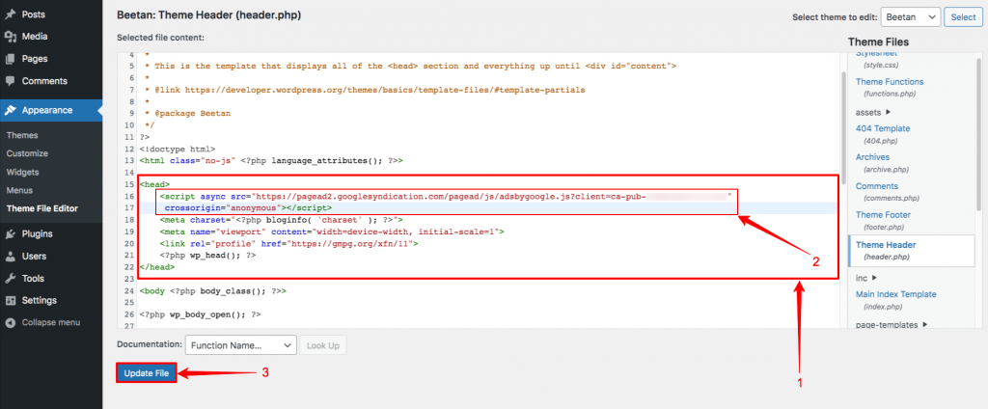This screenshot has height=409, width=988.
Task: Open Theme Header file
Action: pyautogui.click(x=886, y=244)
